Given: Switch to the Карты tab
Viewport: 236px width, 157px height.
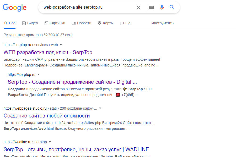Looking at the screenshot, I should 105,23.
